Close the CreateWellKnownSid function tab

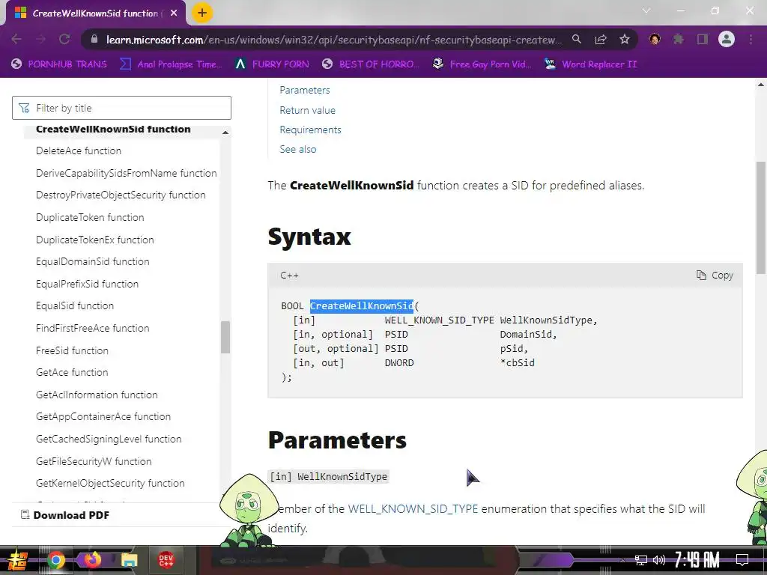click(x=174, y=13)
